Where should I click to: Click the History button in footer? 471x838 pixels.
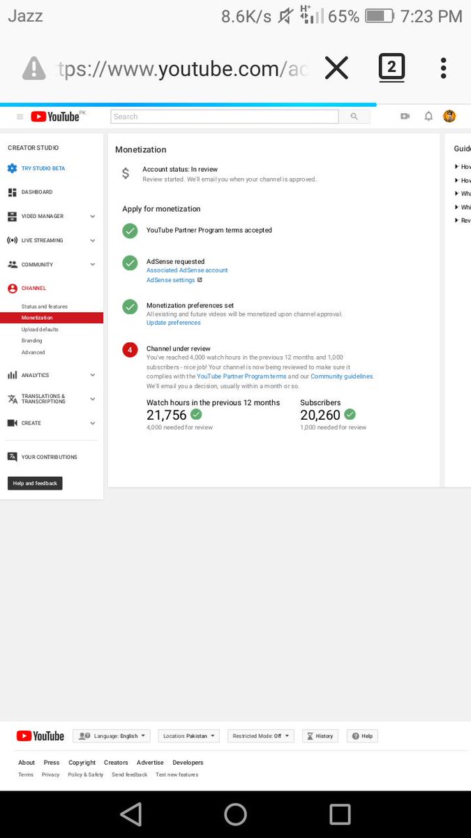(320, 736)
